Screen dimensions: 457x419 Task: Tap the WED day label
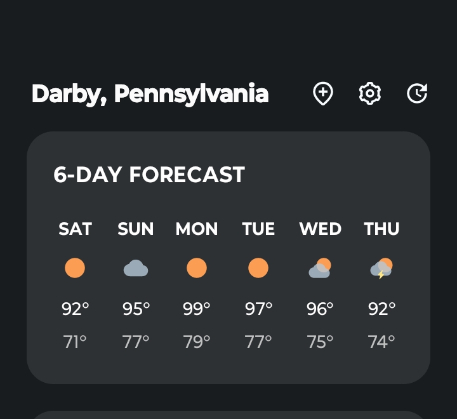coord(320,229)
